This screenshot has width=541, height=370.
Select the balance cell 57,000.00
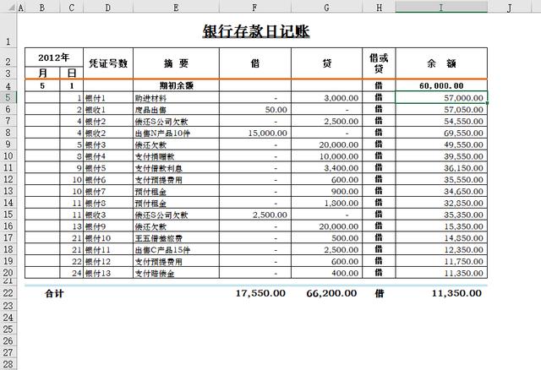pyautogui.click(x=441, y=98)
